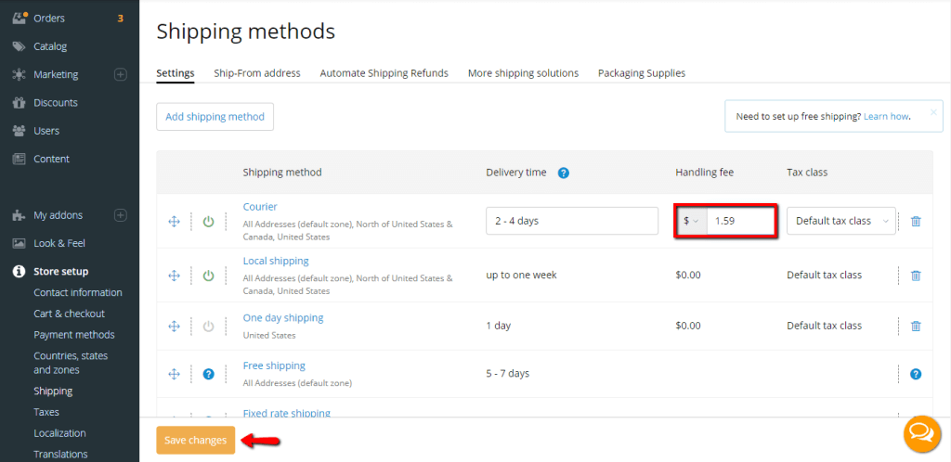Open Translations settings
Screen dimensions: 951x462
point(60,455)
